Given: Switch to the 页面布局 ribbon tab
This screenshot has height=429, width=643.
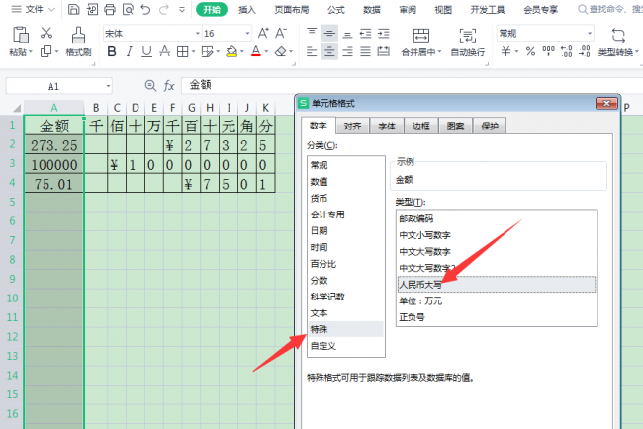Looking at the screenshot, I should point(292,10).
